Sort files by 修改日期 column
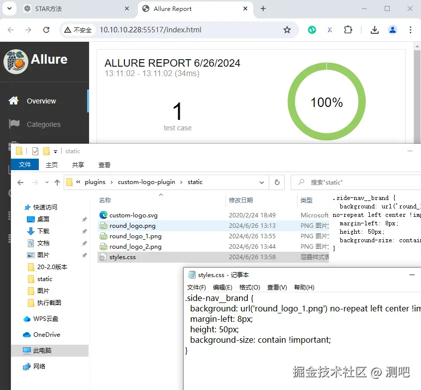Viewport: 421px width, 390px height. point(261,200)
